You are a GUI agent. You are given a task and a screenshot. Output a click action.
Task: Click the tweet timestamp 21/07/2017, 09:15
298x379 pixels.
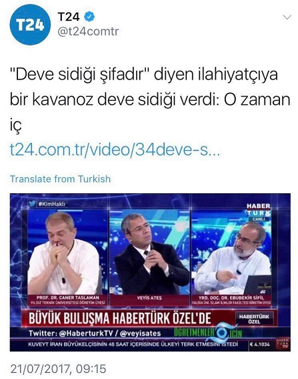[58, 369]
